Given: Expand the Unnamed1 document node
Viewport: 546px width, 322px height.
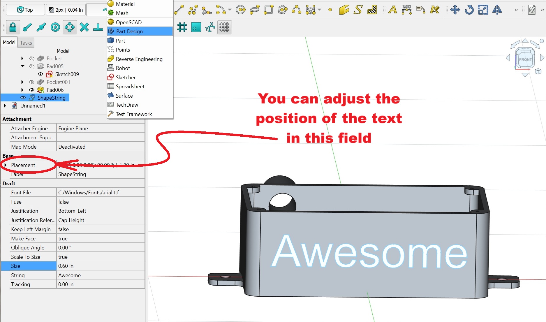Looking at the screenshot, I should 5,106.
